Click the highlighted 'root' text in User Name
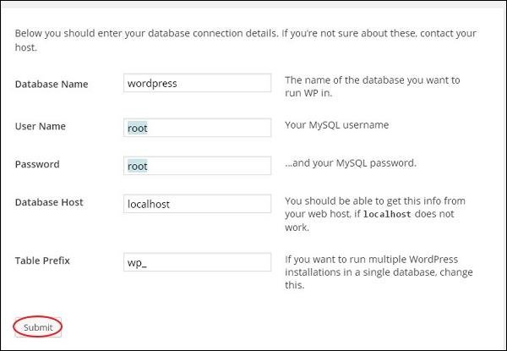Image resolution: width=507 pixels, height=351 pixels. pyautogui.click(x=137, y=128)
